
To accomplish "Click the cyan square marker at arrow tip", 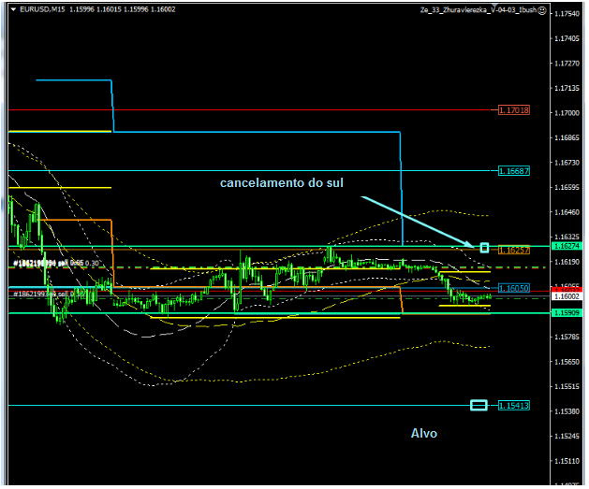I will point(484,247).
